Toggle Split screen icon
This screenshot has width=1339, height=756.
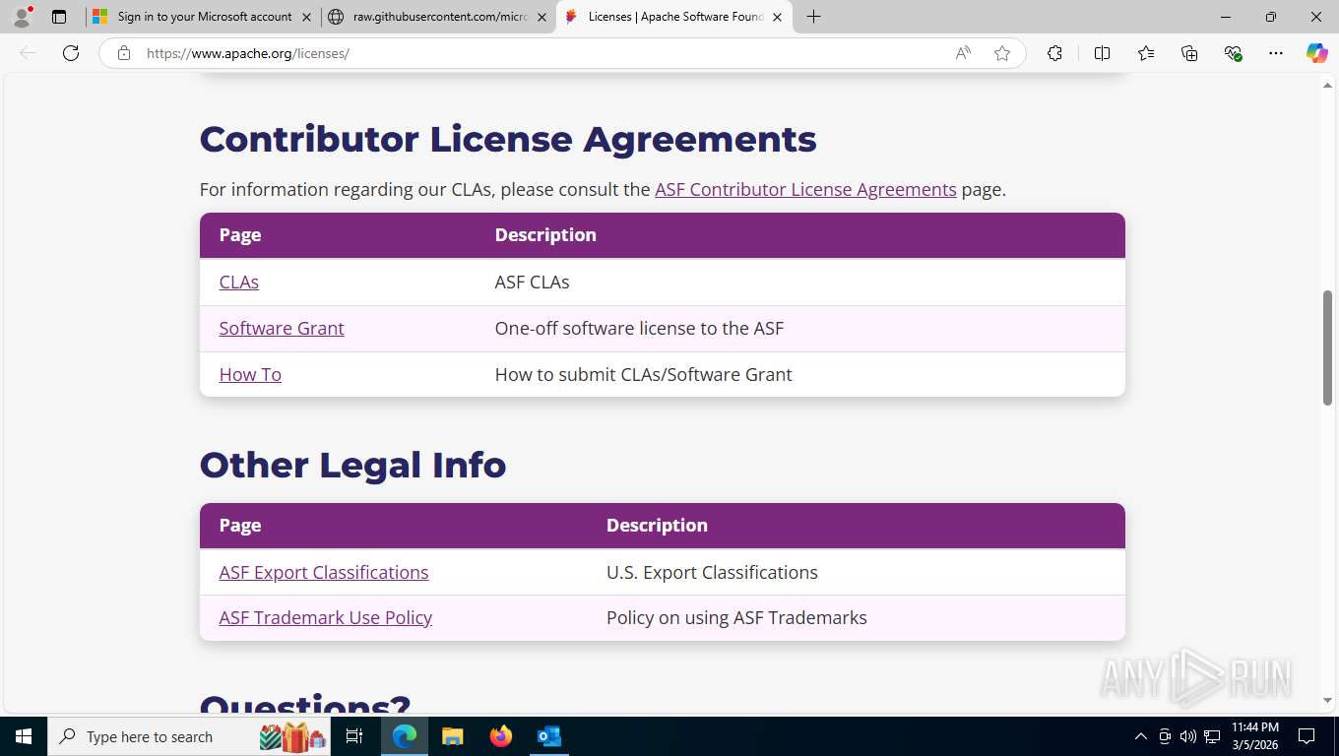pyautogui.click(x=1102, y=53)
